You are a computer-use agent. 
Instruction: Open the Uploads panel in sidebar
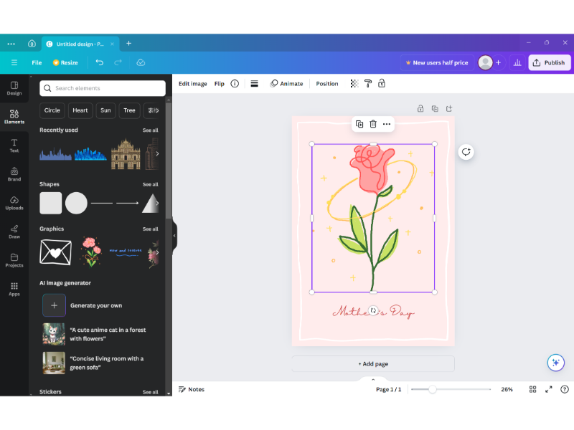click(x=14, y=203)
